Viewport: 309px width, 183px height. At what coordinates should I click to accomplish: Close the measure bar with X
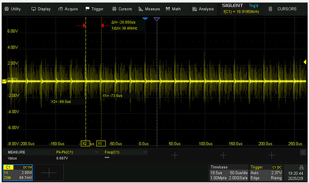tap(303, 152)
